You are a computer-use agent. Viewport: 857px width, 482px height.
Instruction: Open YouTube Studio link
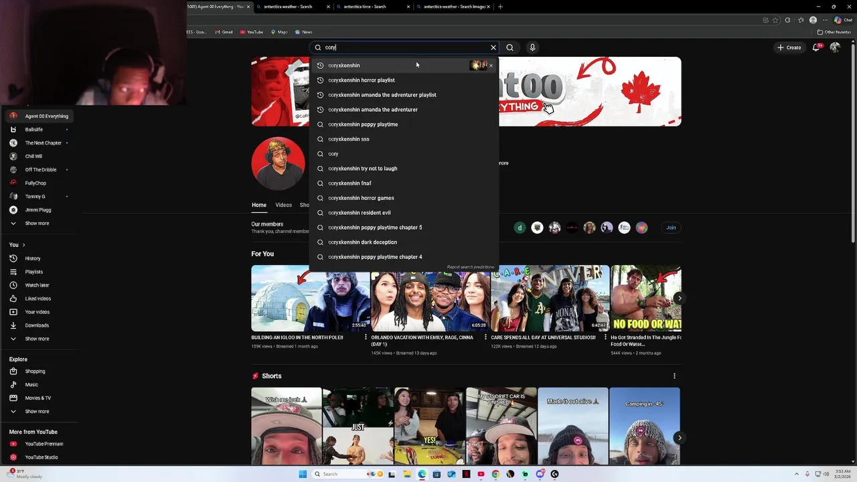(x=40, y=457)
